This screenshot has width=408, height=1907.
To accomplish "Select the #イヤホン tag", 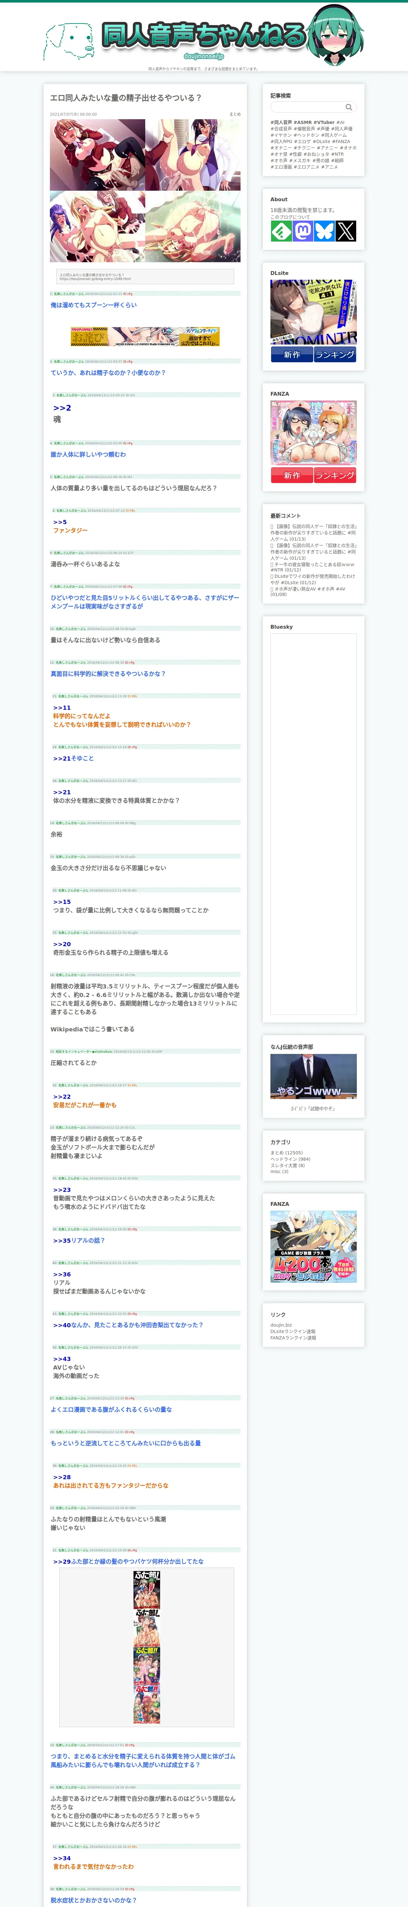I will coord(282,135).
